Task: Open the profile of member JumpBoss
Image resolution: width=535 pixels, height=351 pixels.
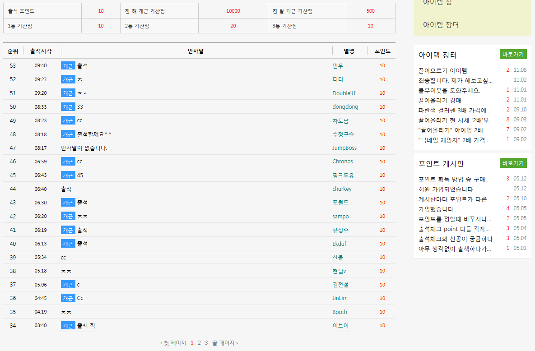Action: pyautogui.click(x=344, y=148)
